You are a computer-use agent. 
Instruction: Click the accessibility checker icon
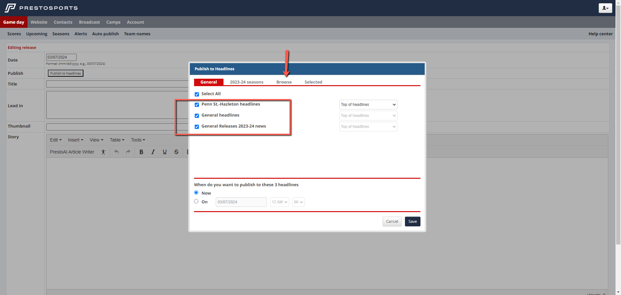pyautogui.click(x=103, y=152)
